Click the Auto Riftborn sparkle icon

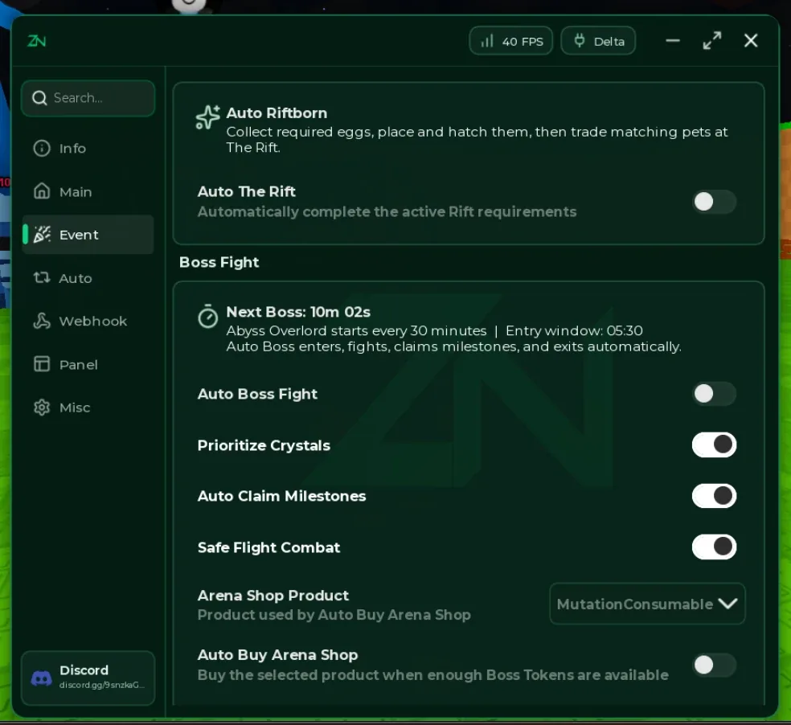(x=208, y=117)
